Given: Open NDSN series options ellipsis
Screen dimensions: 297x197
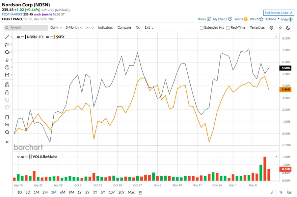Looking at the screenshot, I should click(22, 36).
